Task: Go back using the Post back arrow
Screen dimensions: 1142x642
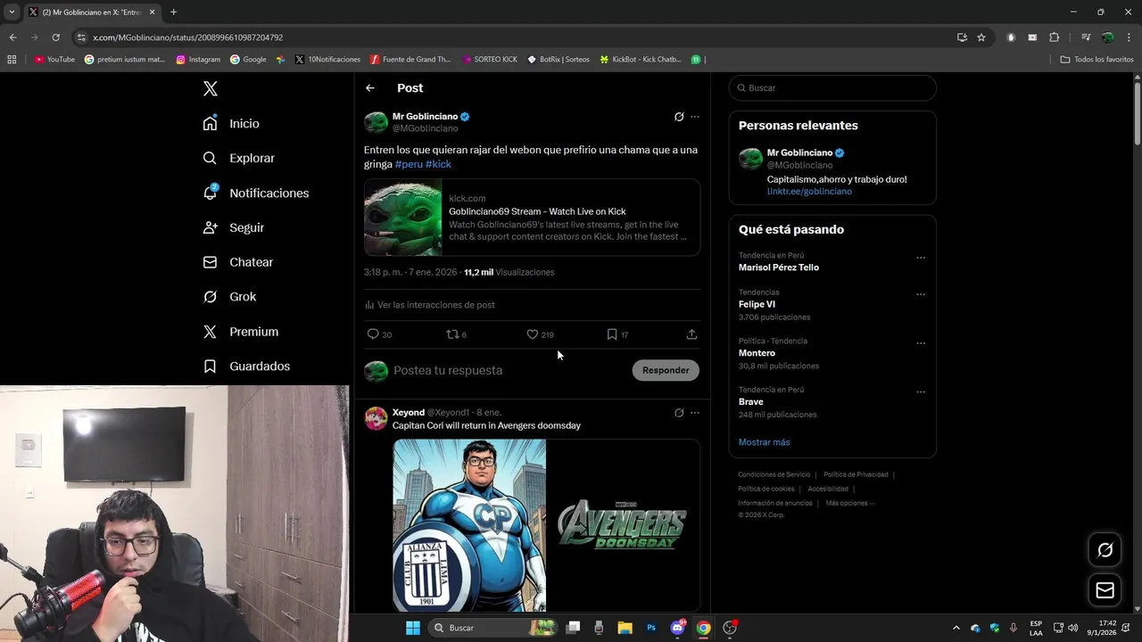Action: click(370, 88)
